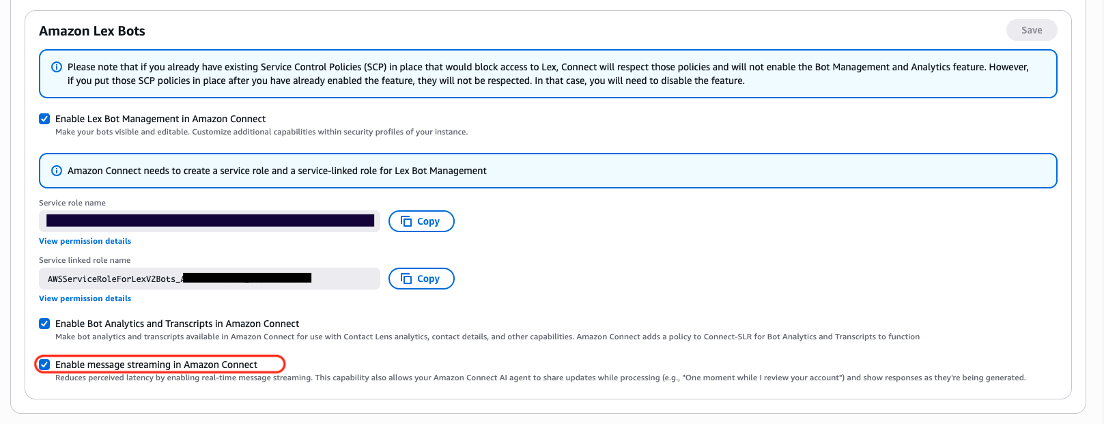
Task: Click the checkmark inside the message streaming checkbox
Action: (44, 364)
